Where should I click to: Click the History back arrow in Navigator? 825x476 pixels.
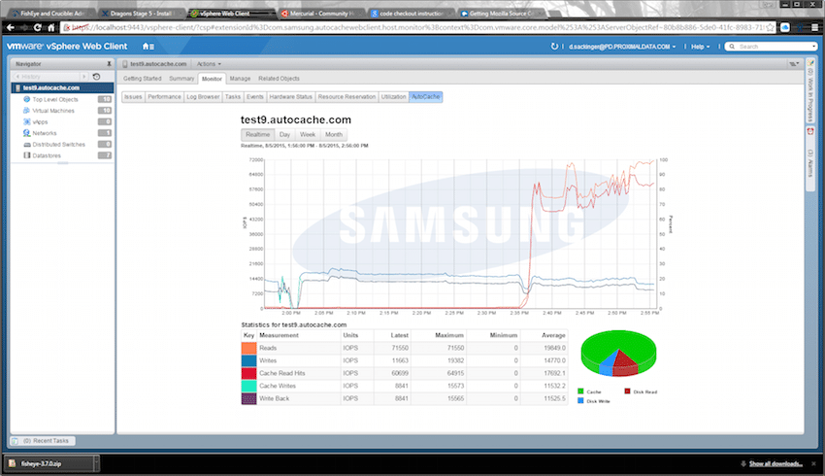pyautogui.click(x=17, y=77)
